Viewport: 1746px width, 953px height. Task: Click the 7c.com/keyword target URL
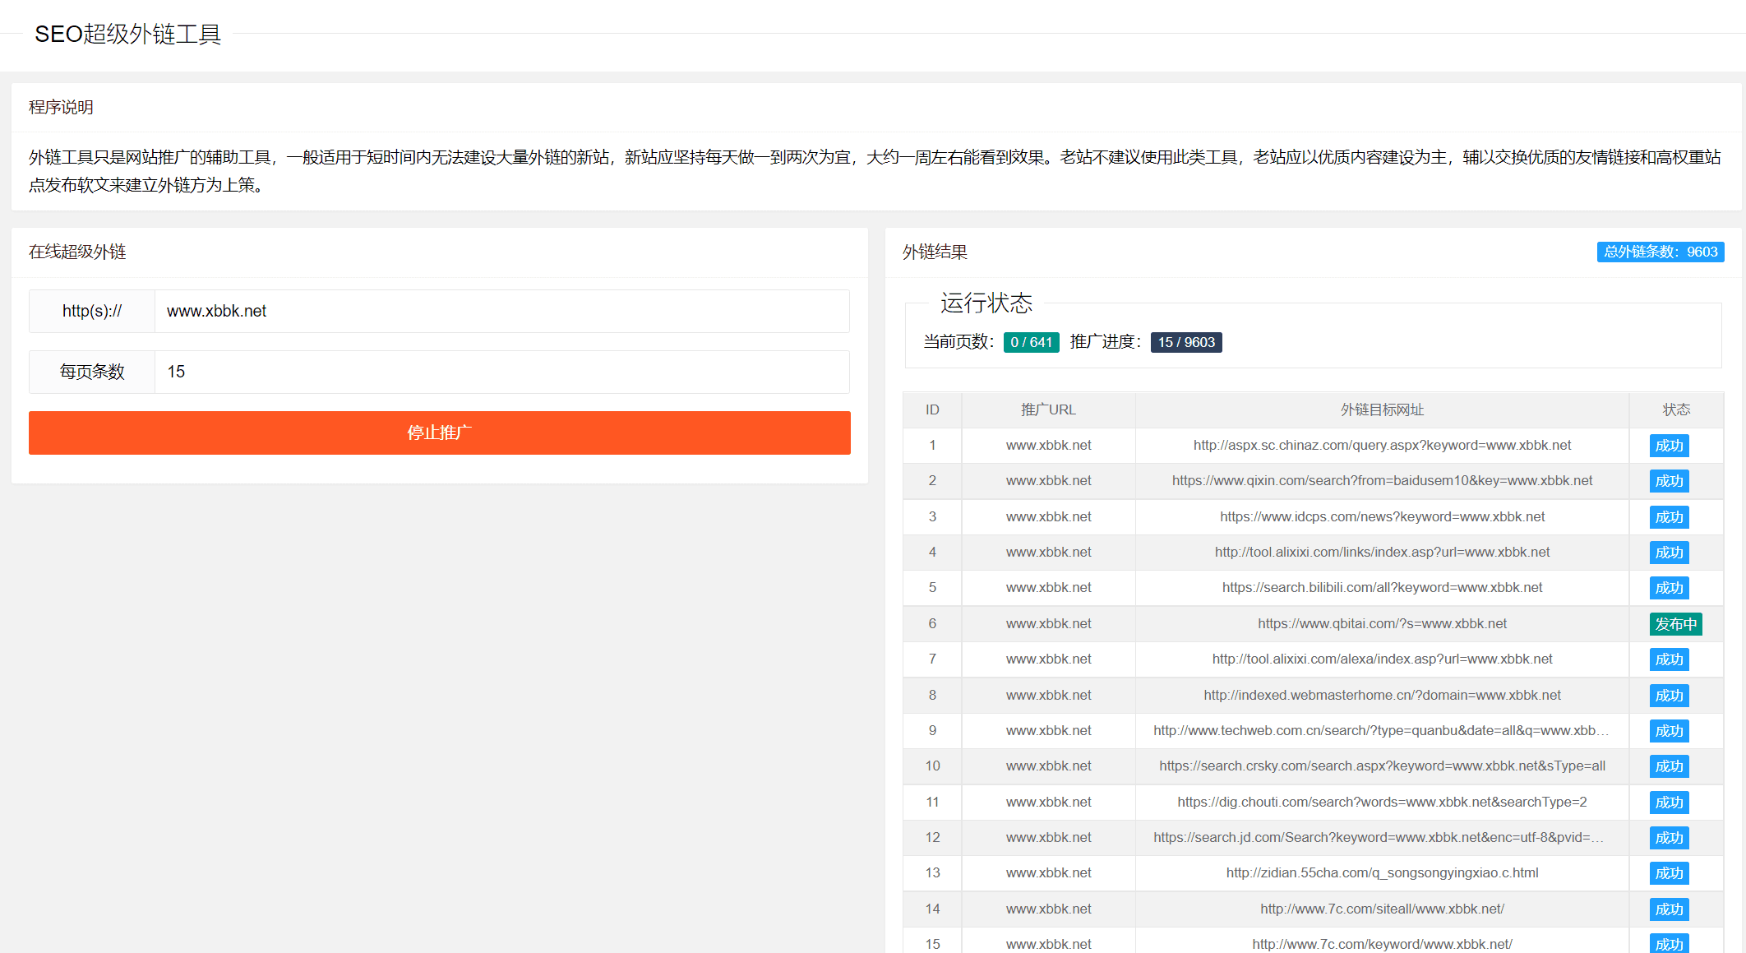tap(1382, 944)
